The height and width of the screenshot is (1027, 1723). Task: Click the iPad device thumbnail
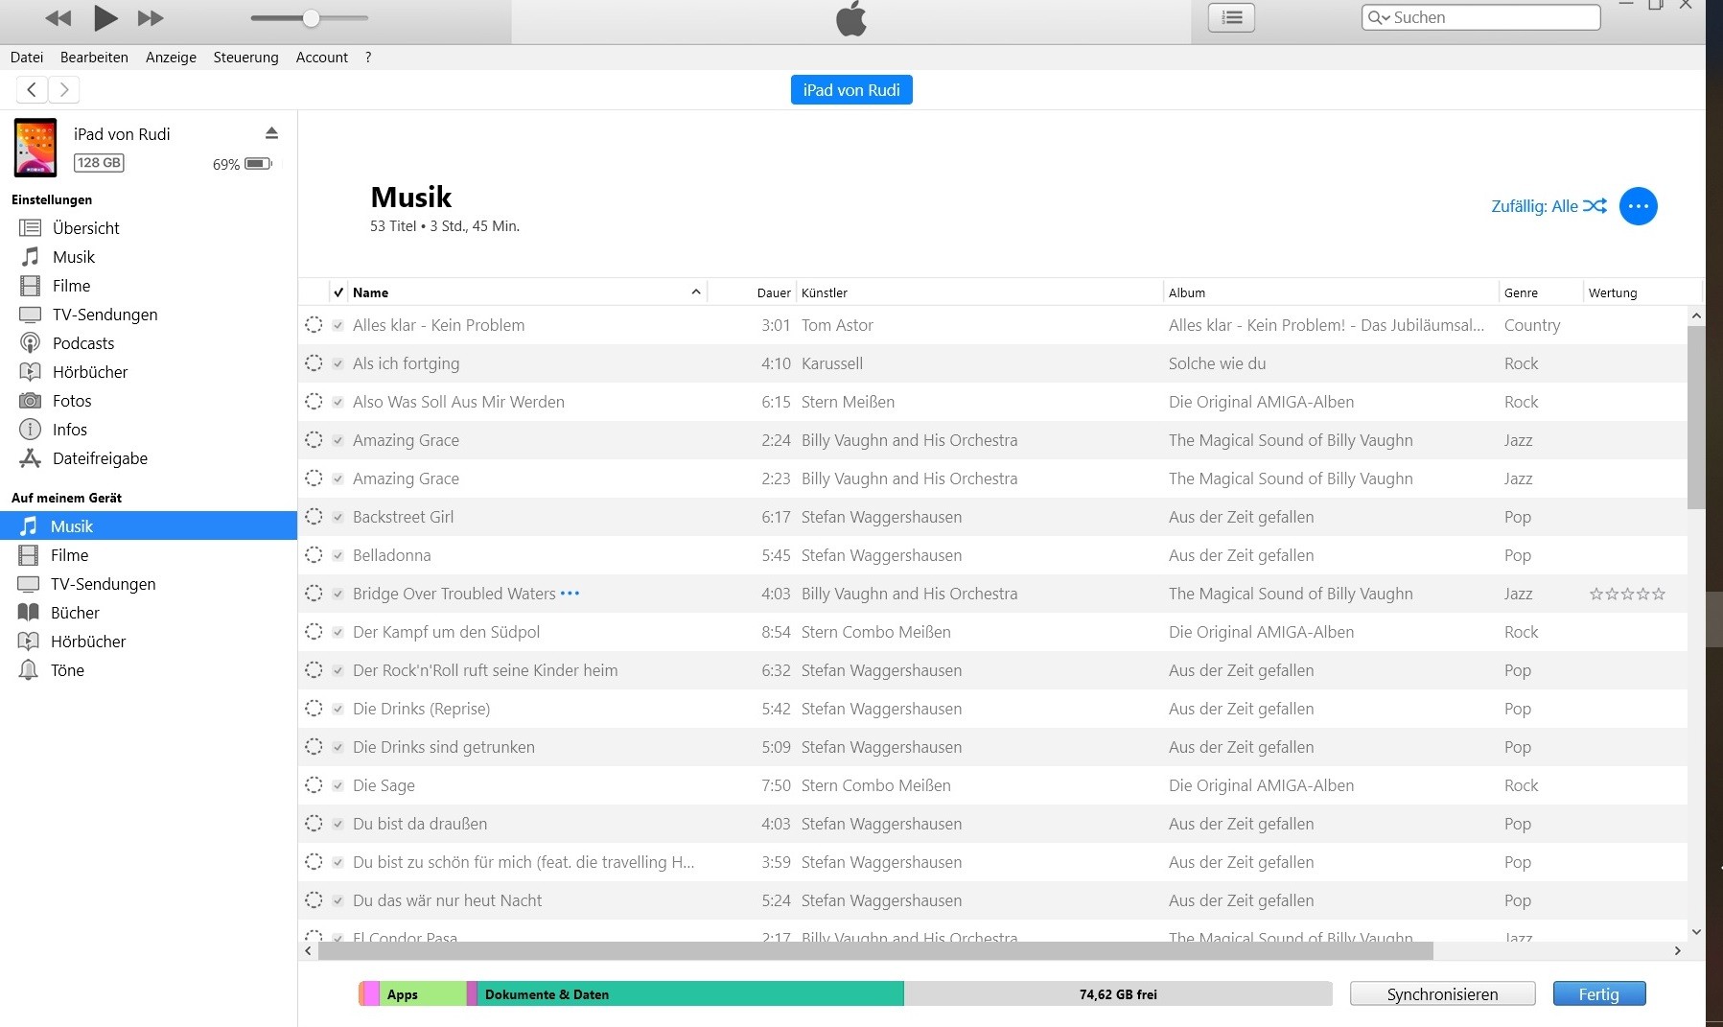click(35, 148)
